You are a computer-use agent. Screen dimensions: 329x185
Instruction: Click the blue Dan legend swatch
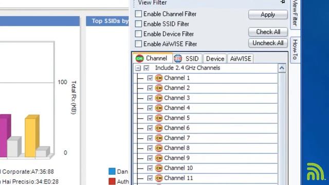coord(112,171)
